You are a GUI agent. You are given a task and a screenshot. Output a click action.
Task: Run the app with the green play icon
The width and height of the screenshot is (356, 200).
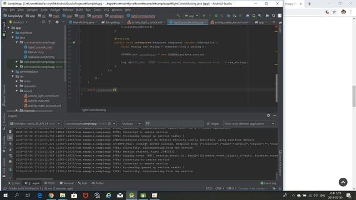point(204,16)
